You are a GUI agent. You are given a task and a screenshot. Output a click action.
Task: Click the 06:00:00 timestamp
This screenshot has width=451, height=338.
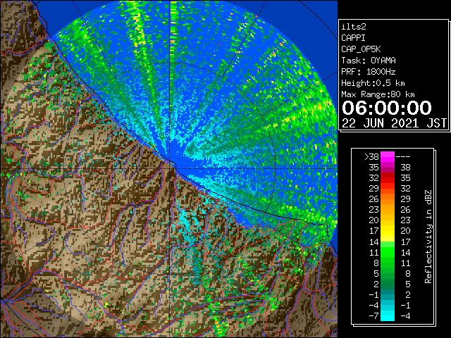click(x=387, y=108)
